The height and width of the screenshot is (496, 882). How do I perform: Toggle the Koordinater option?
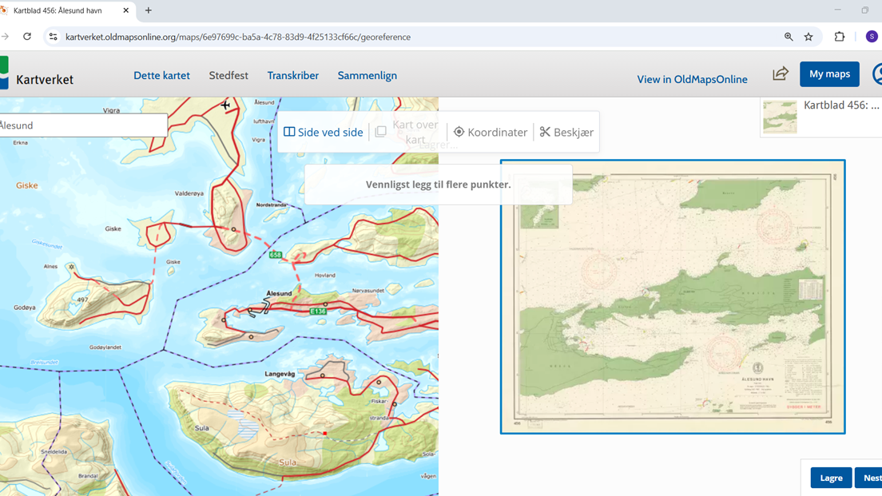point(491,132)
